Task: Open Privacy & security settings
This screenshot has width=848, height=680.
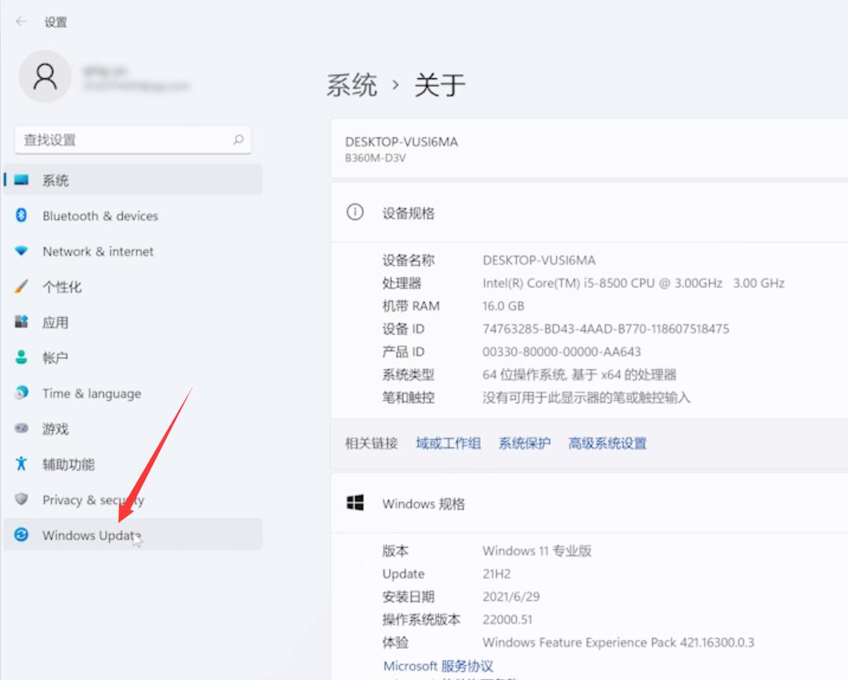Action: (133, 499)
